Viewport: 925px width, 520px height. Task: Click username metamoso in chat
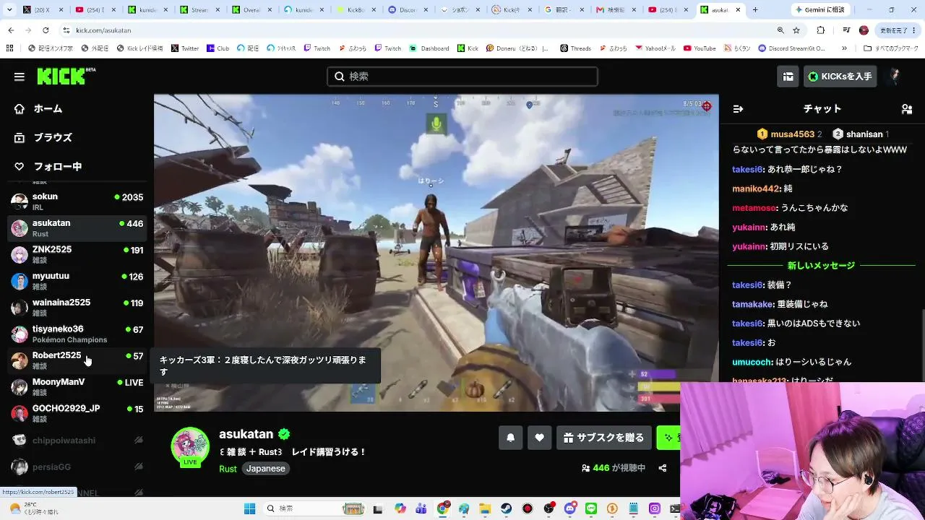click(x=754, y=208)
